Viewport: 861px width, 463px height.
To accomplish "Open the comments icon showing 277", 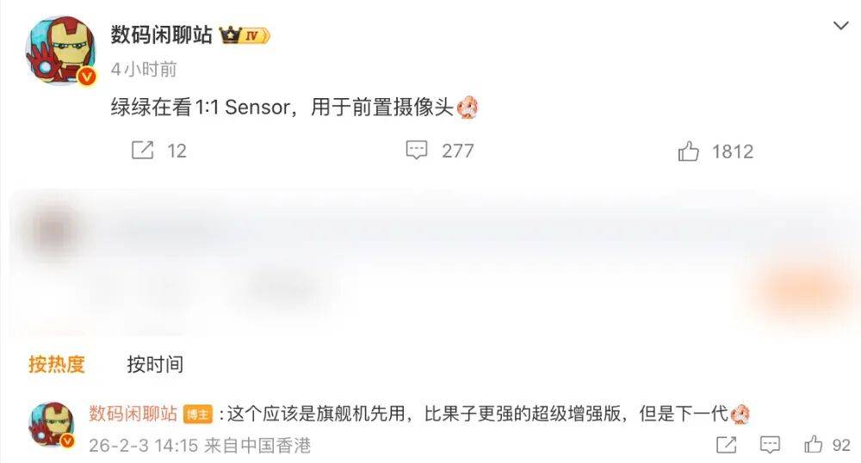I will coord(416,150).
